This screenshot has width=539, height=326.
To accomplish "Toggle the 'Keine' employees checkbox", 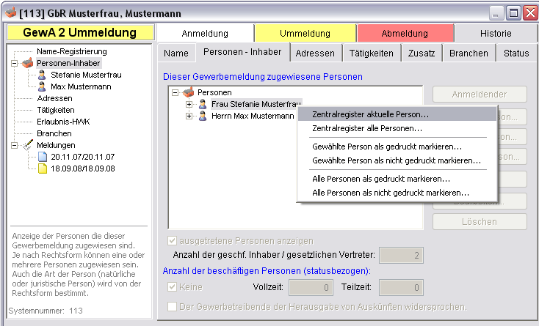I will pos(173,287).
